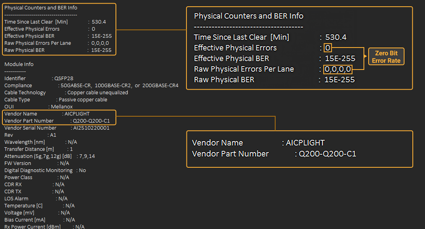Select the enlarged Physical Counters and BER Info heading

(x=248, y=16)
